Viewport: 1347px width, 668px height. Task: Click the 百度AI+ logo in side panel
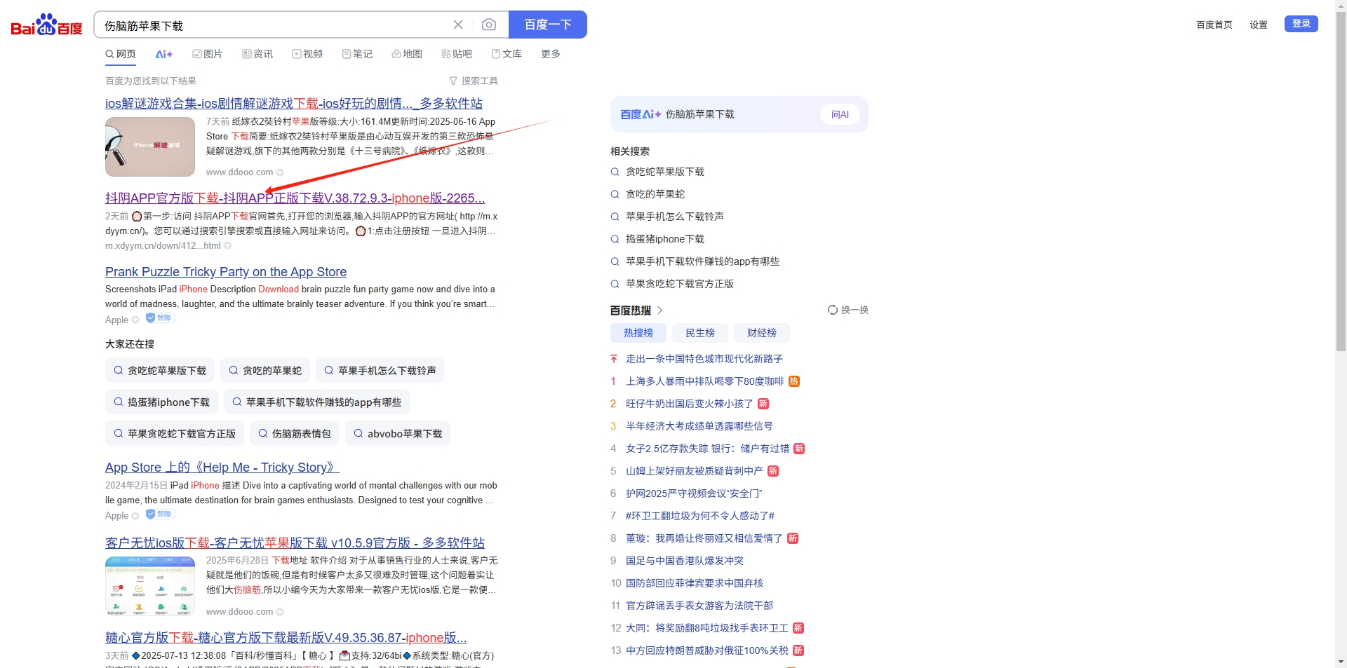[x=641, y=114]
